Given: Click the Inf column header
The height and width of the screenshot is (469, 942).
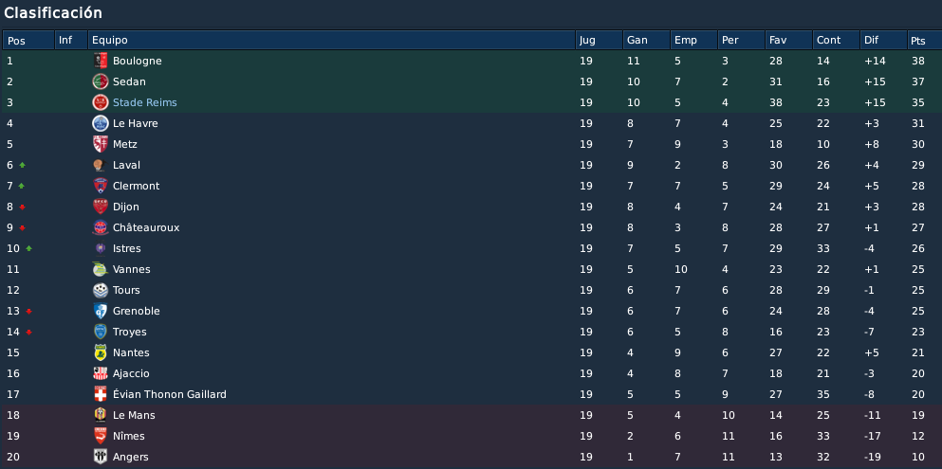Looking at the screenshot, I should coord(71,40).
